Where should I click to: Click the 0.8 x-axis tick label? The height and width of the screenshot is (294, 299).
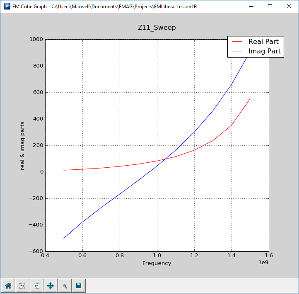(120, 255)
